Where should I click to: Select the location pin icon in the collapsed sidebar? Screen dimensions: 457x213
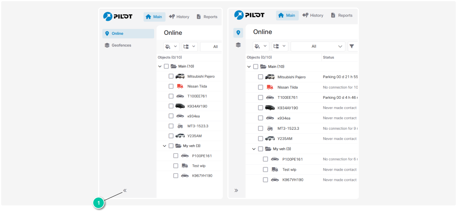[x=238, y=33]
